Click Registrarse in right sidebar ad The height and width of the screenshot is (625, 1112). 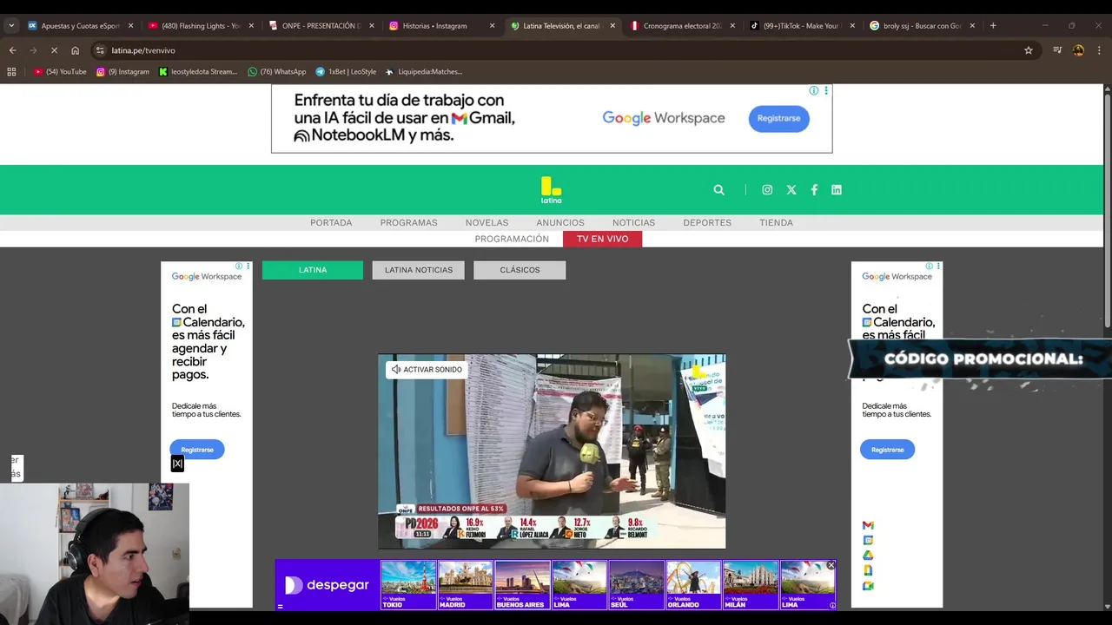click(887, 450)
